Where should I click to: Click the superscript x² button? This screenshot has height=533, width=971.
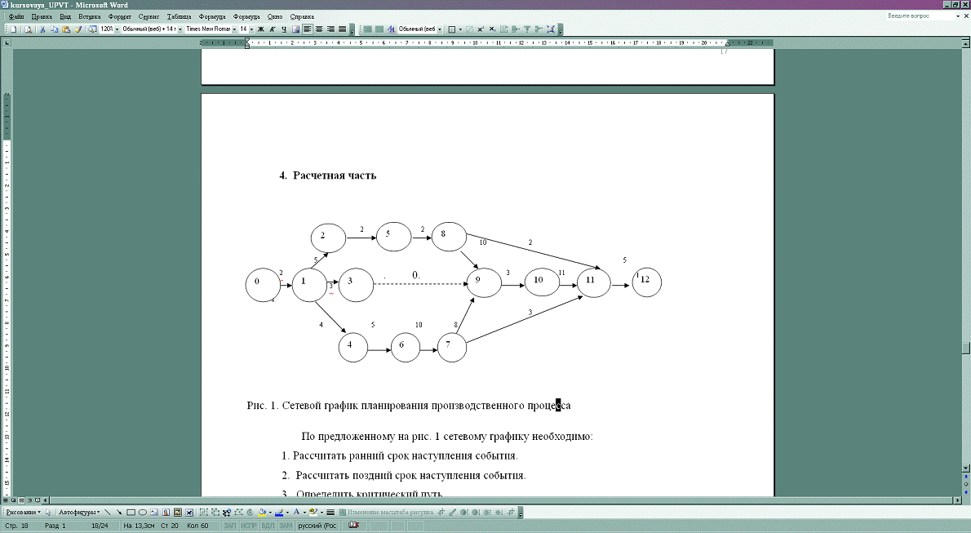pyautogui.click(x=481, y=29)
